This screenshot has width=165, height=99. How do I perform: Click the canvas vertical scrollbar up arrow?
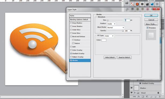tap(123, 1)
